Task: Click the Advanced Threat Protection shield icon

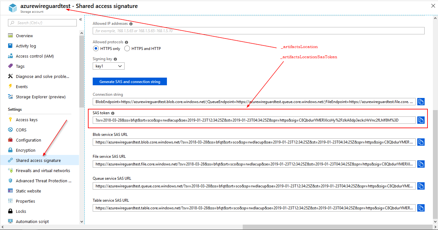Action: pyautogui.click(x=10, y=181)
